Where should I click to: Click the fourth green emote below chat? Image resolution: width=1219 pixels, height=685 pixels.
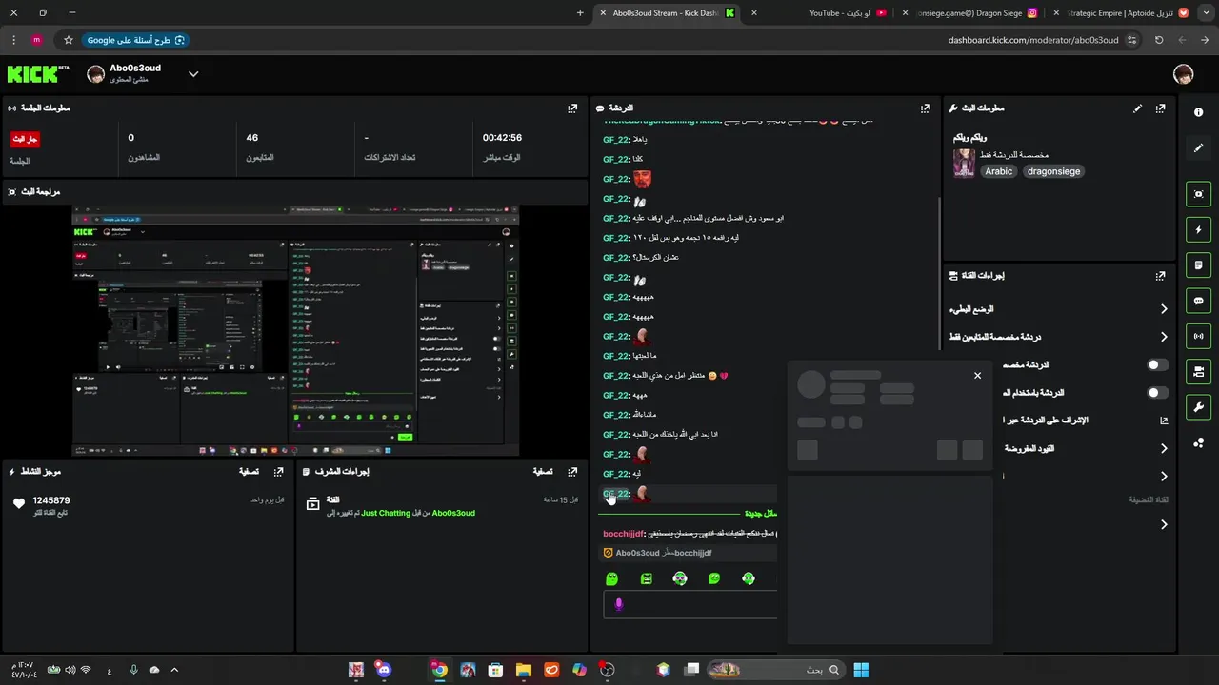point(714,578)
